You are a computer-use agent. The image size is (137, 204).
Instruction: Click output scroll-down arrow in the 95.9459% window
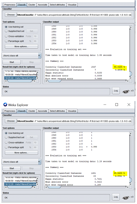(131, 184)
